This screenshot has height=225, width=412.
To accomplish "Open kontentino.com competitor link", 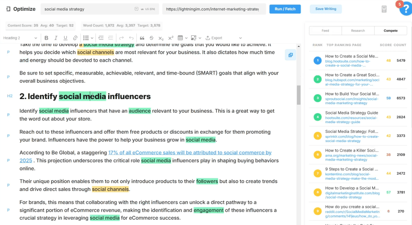I will pos(352,176).
